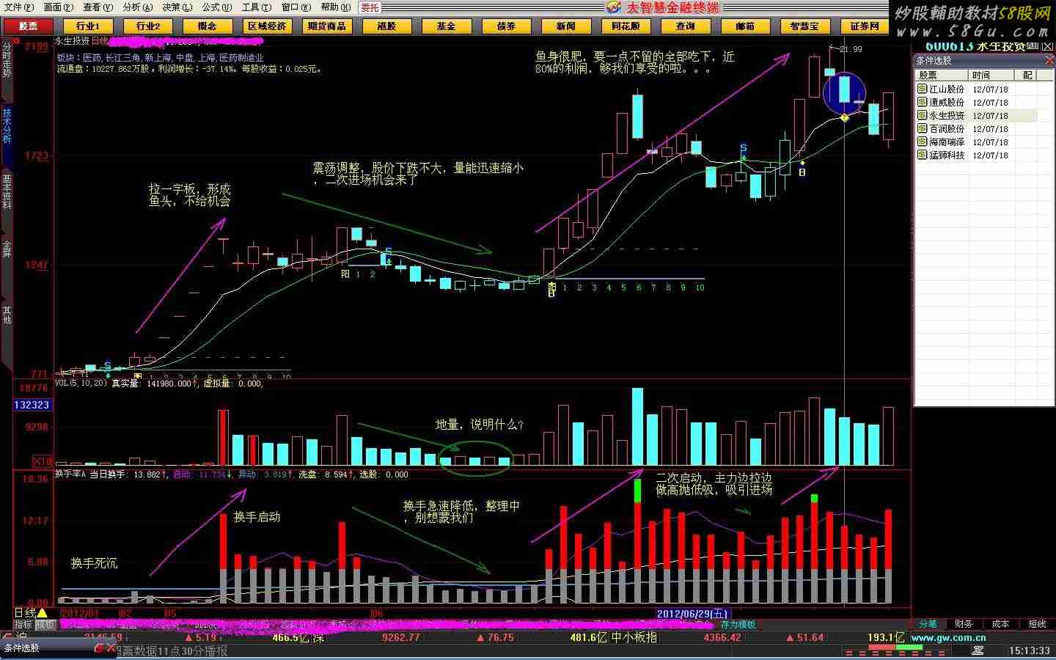Viewport: 1056px width, 660px height.
Task: Select 海南瑞泽 in the stock list
Action: pos(947,142)
